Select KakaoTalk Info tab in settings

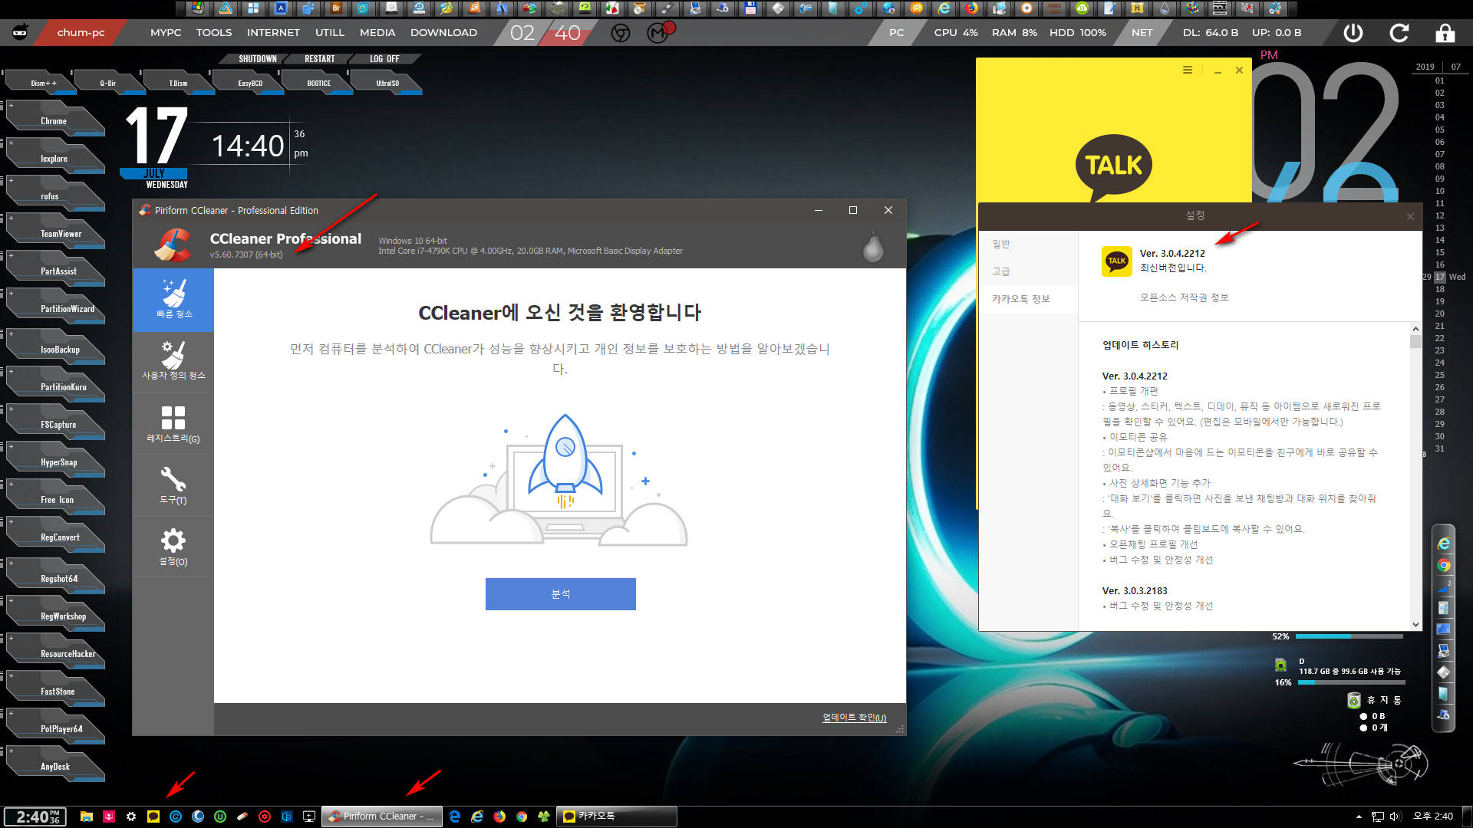[x=1020, y=299]
